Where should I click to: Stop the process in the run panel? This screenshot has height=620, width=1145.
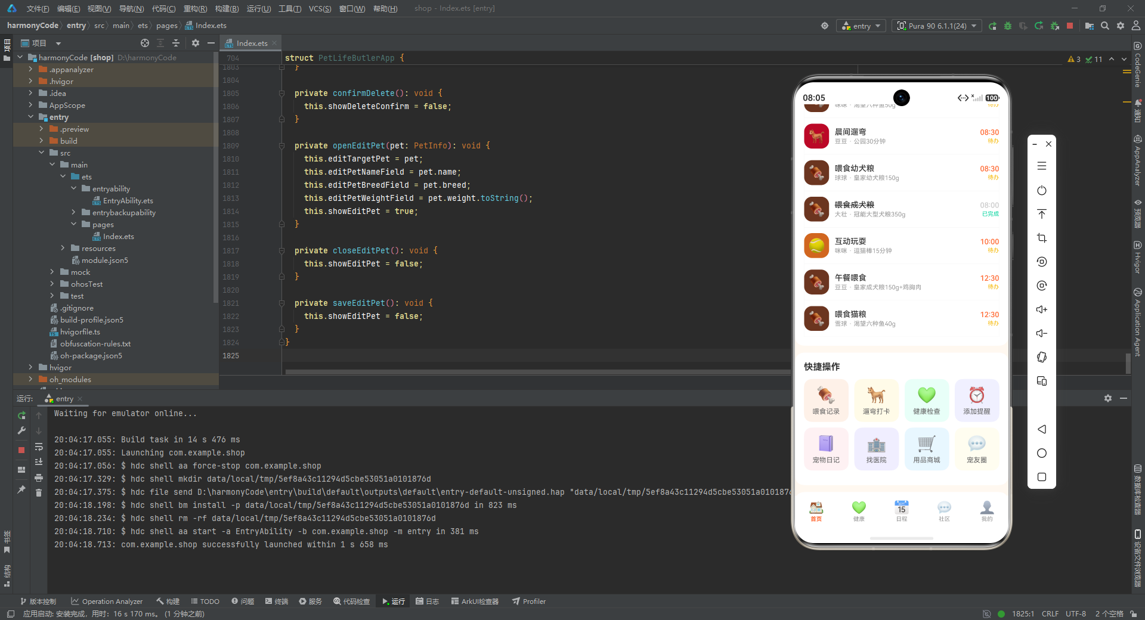coord(21,450)
